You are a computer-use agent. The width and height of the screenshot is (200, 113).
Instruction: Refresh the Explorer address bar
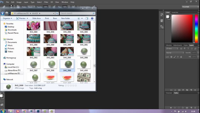coord(57,13)
